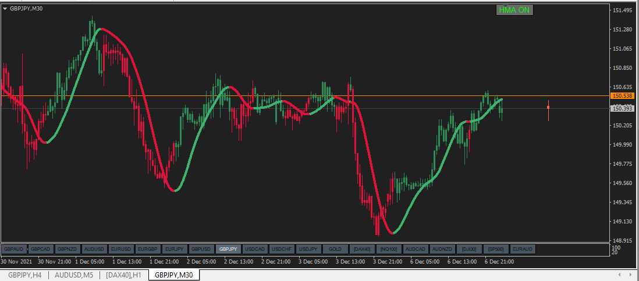Select the EURUSD symbol button
Viewport: 639px width, 281px height.
121,249
